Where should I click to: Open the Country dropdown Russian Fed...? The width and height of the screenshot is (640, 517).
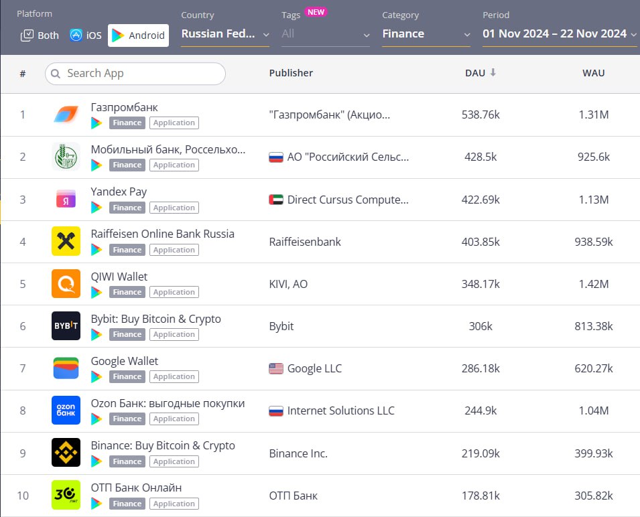[x=225, y=34]
